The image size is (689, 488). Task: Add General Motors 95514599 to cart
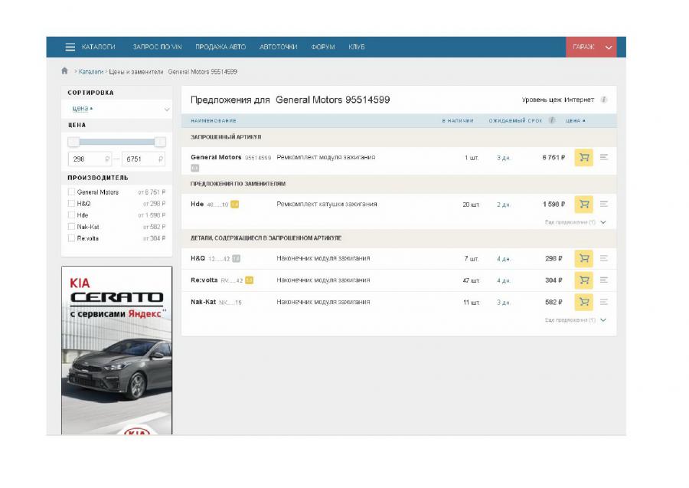click(x=583, y=158)
